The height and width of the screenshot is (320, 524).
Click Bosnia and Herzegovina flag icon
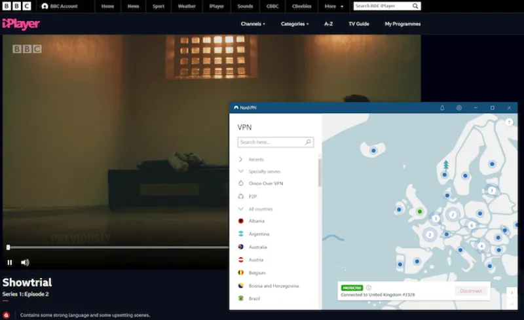(x=240, y=285)
